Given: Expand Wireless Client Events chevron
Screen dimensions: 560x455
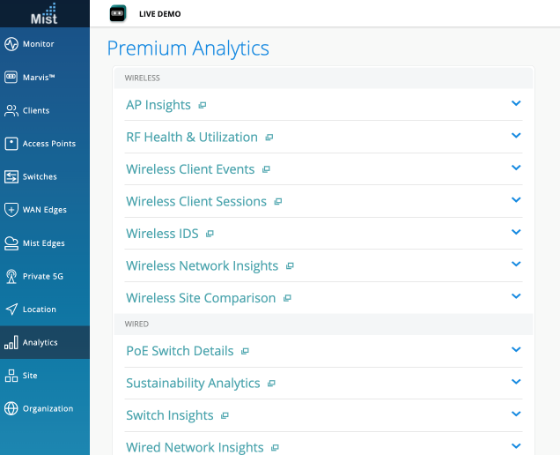Looking at the screenshot, I should pos(516,168).
